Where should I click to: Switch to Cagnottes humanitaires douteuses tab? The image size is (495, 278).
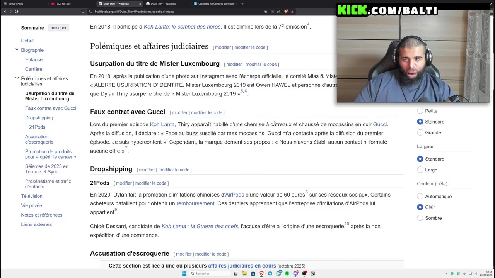click(215, 4)
